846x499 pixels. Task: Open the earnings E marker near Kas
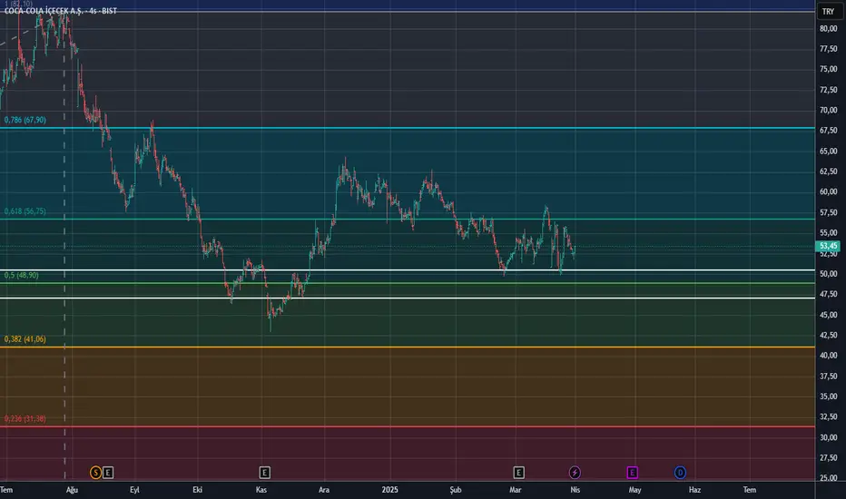coord(264,472)
